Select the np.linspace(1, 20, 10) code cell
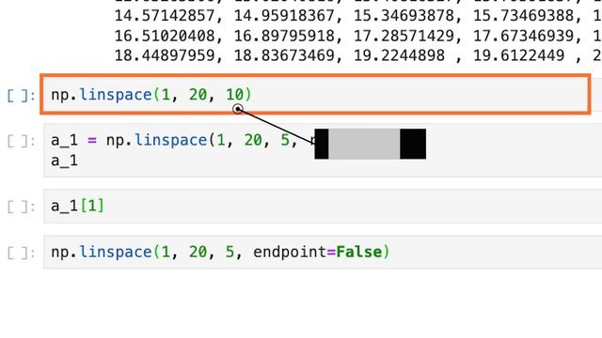602x338 pixels. pos(315,94)
